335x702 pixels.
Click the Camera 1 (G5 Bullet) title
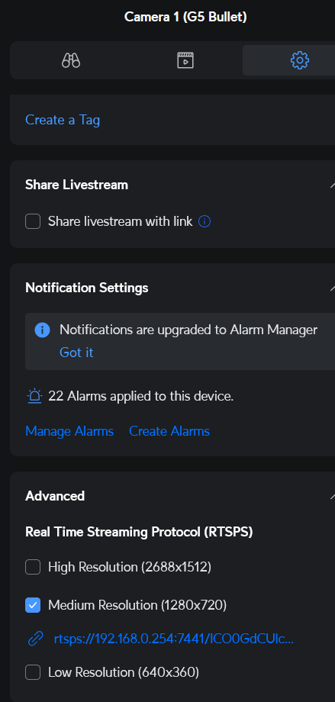click(185, 17)
